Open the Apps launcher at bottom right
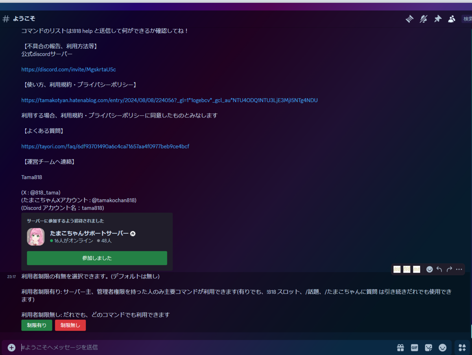Image resolution: width=472 pixels, height=355 pixels. point(461,348)
